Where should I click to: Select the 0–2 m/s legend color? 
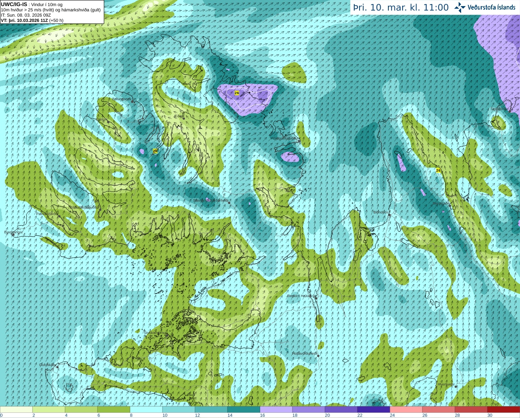click(x=16, y=409)
